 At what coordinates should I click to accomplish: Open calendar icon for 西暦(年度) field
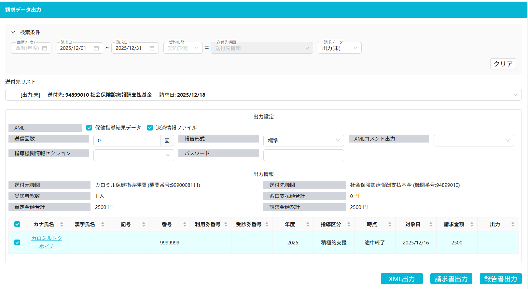[45, 48]
